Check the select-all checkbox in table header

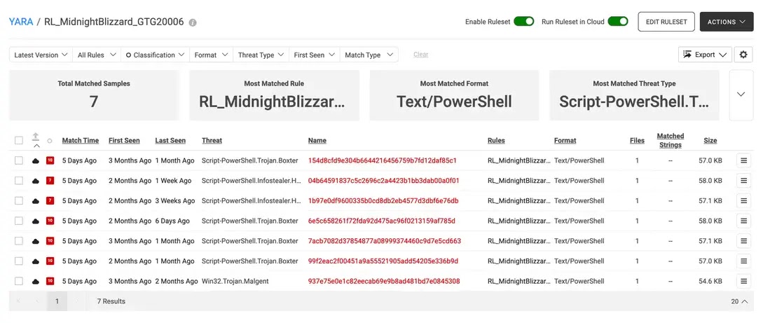click(x=18, y=141)
